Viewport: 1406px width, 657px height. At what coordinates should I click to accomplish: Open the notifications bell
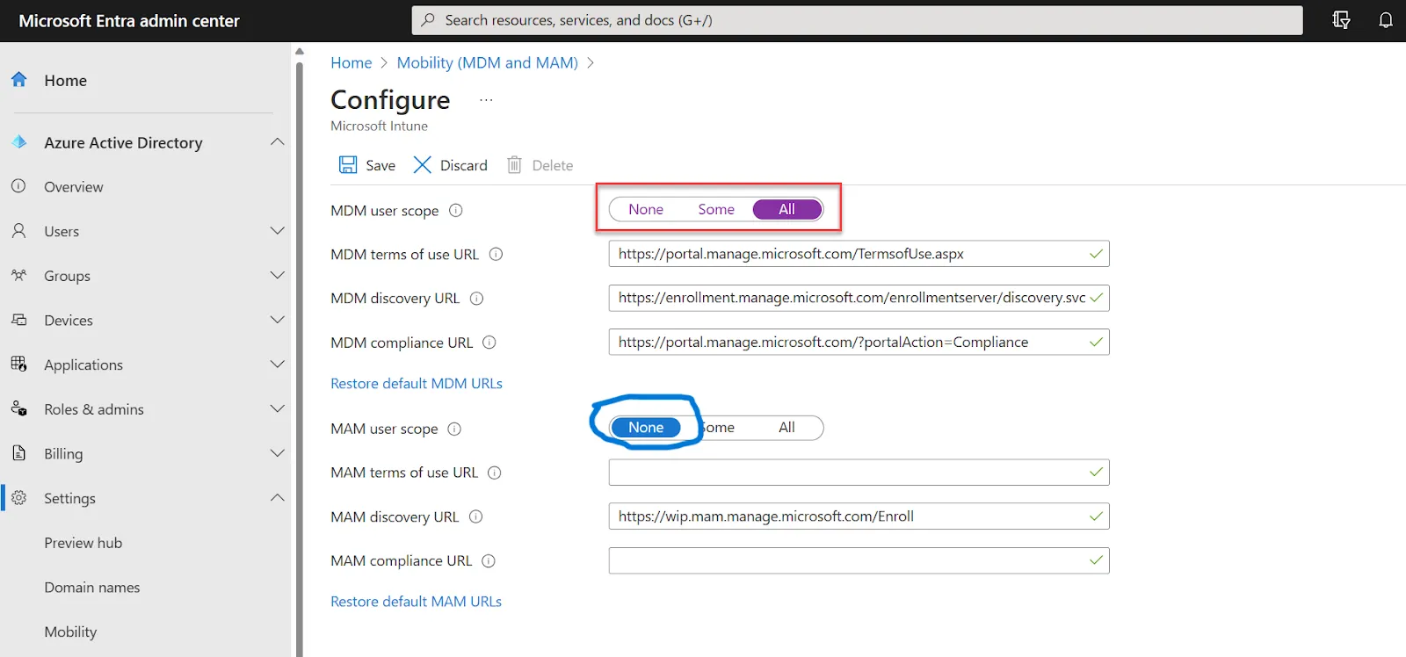(1386, 20)
